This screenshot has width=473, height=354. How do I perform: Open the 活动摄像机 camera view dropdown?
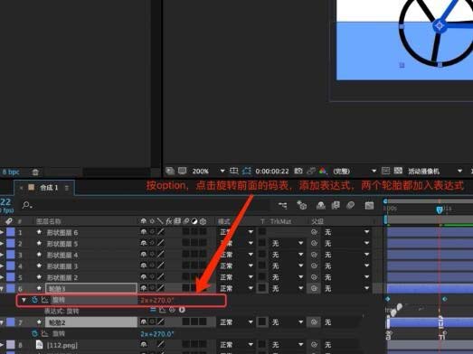tap(435, 171)
